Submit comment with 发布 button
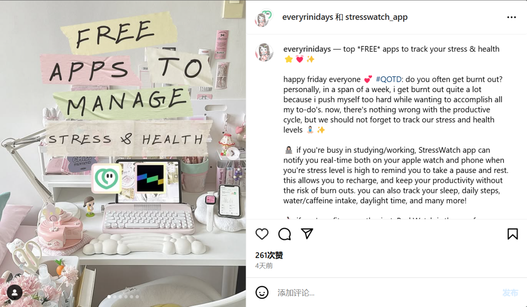Viewport: 527px width, 307px height. (x=510, y=293)
